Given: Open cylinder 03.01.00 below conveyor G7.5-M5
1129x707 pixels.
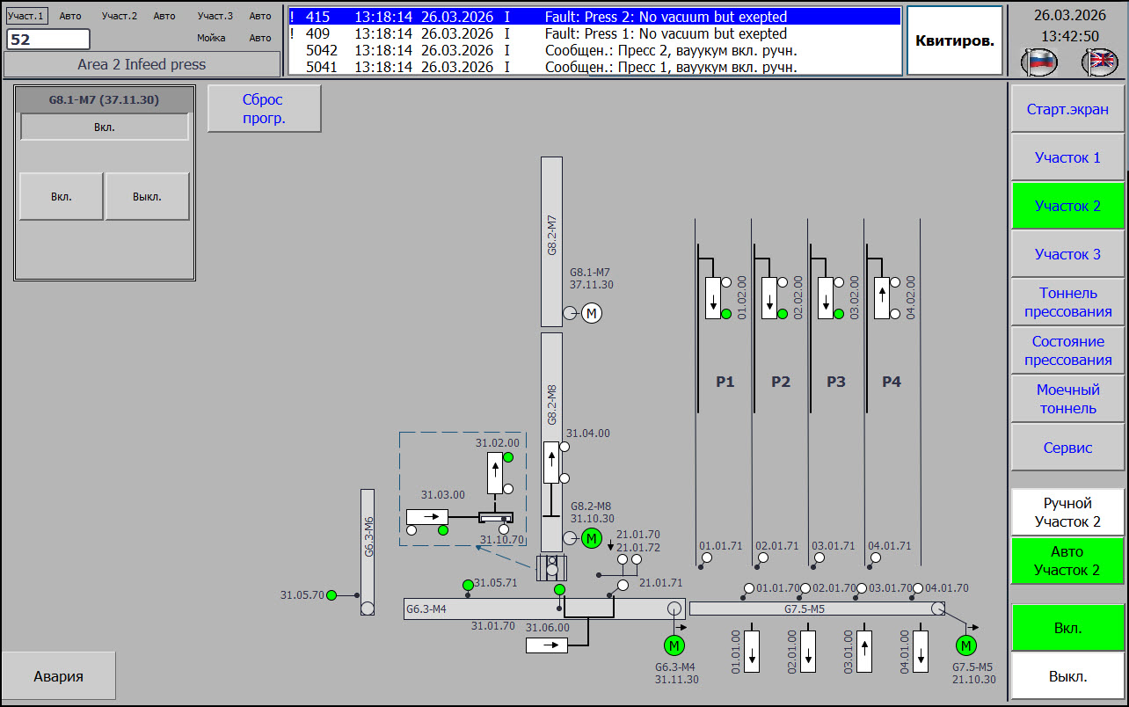Looking at the screenshot, I should [864, 651].
